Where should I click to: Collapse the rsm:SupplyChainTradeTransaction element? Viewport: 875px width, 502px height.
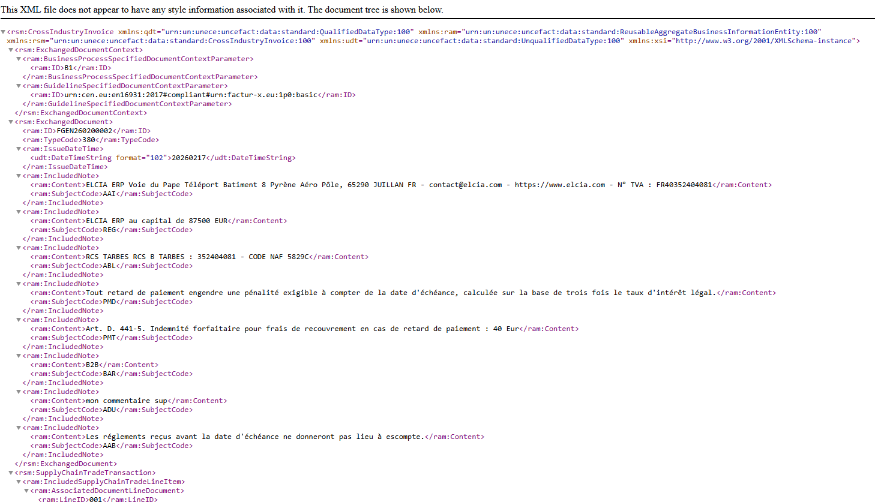pyautogui.click(x=10, y=472)
